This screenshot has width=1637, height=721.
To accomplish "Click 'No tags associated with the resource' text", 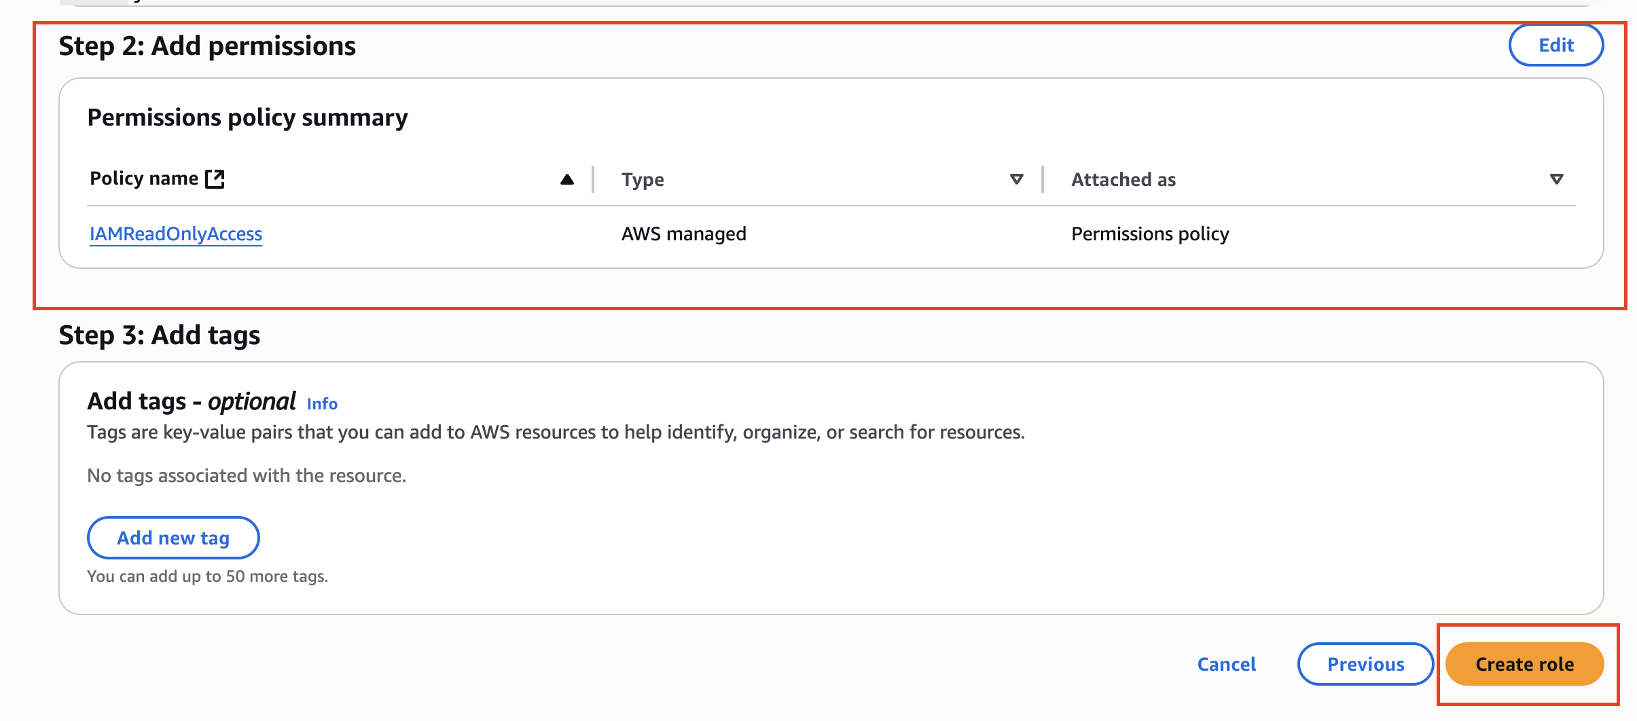I will coord(247,476).
